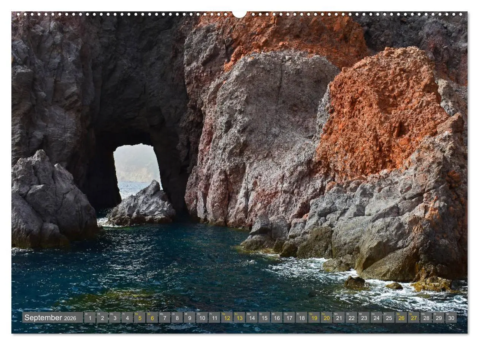Click date cell 23

click(363, 318)
